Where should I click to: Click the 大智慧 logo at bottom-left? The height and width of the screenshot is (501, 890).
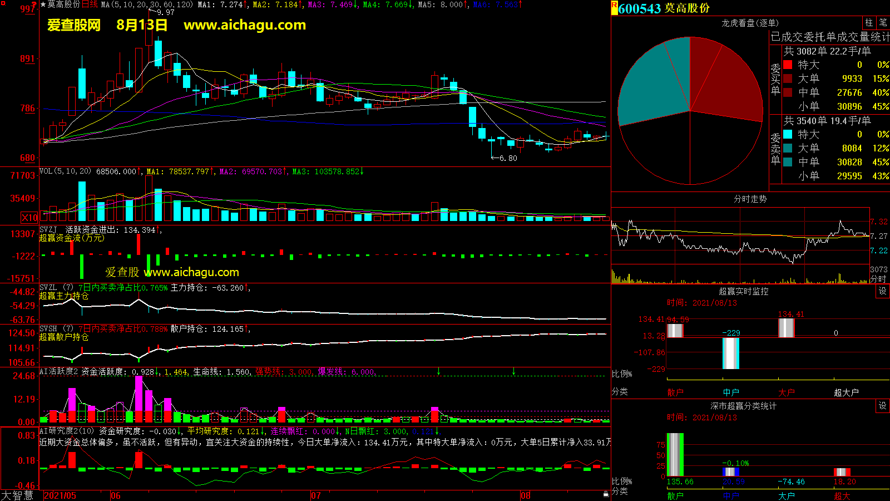coord(18,495)
